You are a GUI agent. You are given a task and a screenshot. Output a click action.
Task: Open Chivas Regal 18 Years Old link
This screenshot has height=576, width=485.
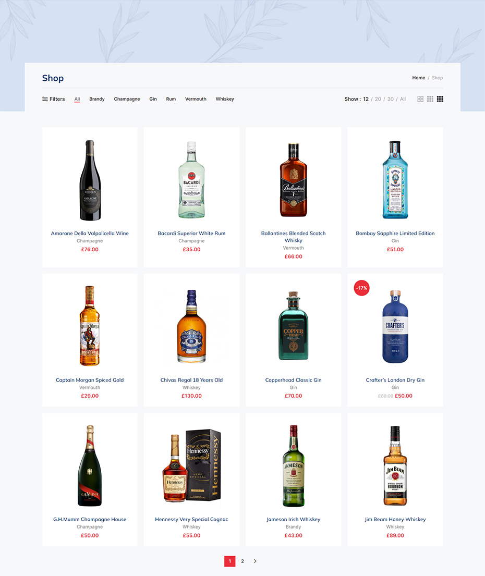[x=191, y=380]
